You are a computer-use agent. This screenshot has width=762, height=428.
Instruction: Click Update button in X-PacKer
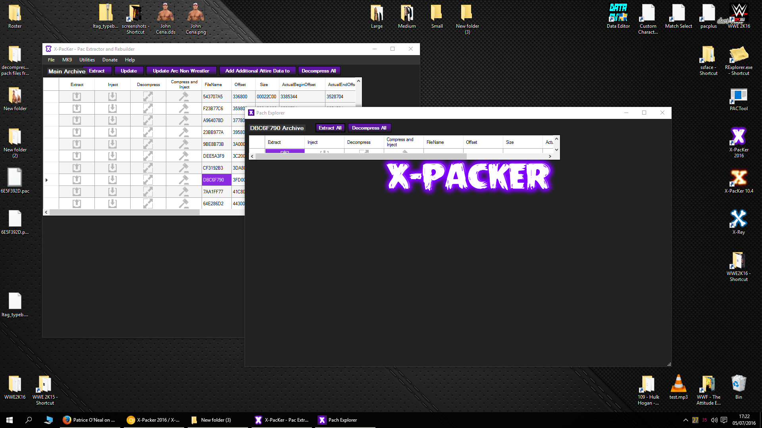click(129, 71)
